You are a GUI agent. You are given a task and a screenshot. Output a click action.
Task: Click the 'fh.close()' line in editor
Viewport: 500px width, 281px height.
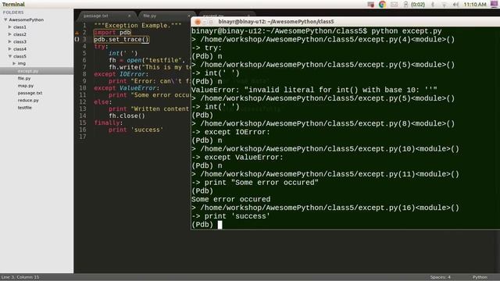(x=127, y=116)
